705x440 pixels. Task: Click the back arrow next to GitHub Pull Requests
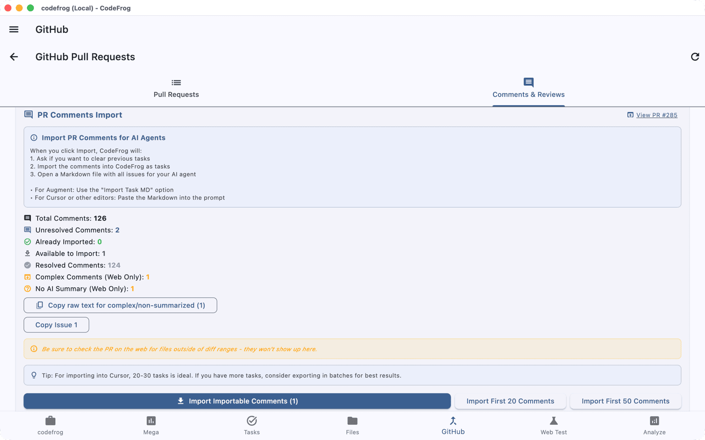(13, 57)
